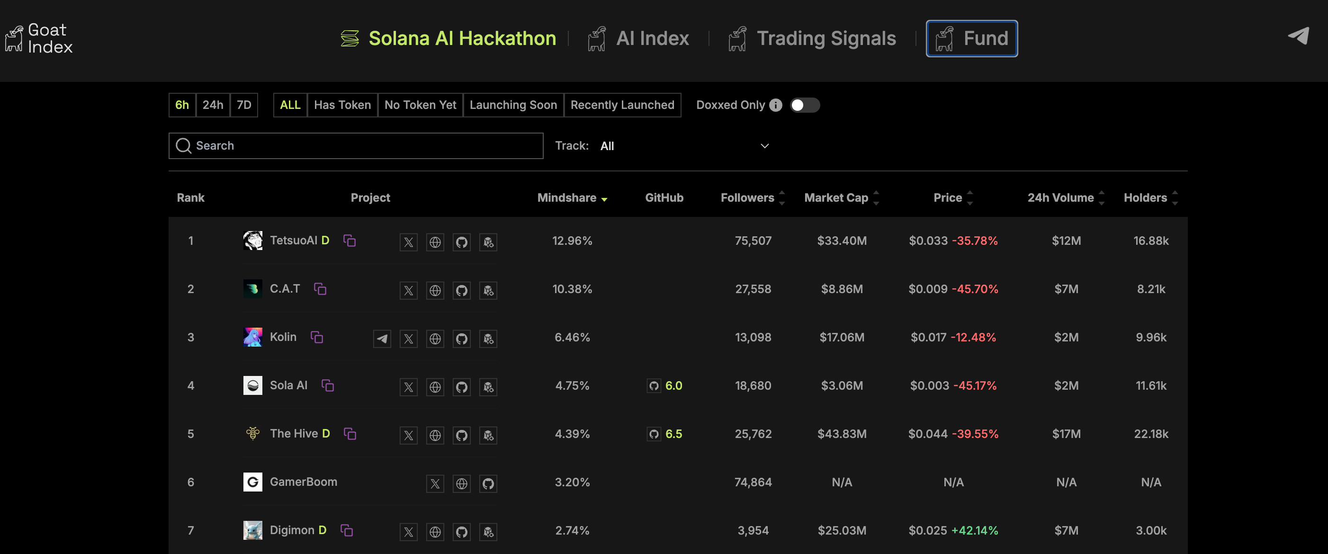
Task: Open the Trading Signals section
Action: tap(826, 38)
